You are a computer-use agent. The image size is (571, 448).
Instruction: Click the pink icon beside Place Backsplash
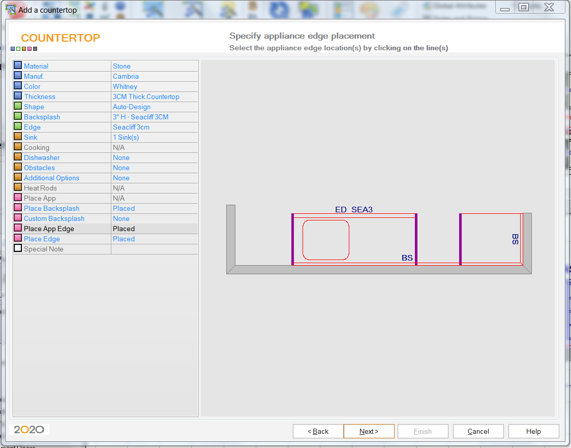pyautogui.click(x=18, y=208)
